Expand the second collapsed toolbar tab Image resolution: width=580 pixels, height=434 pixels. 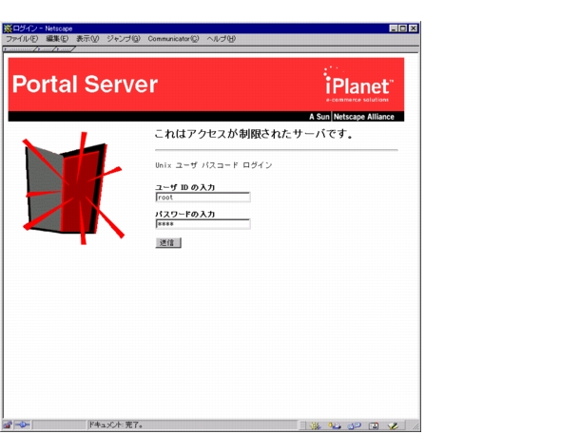click(x=47, y=48)
